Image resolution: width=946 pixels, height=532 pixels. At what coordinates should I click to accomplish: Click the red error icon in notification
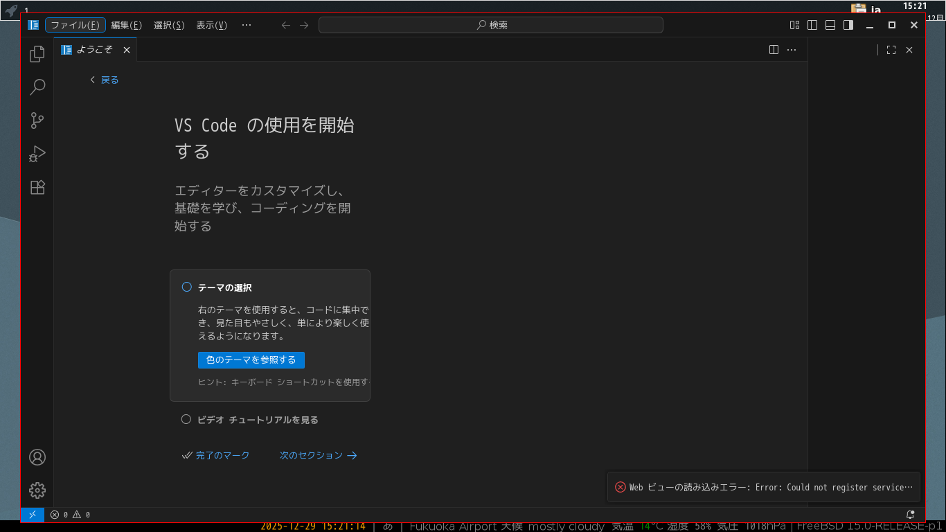click(x=621, y=487)
